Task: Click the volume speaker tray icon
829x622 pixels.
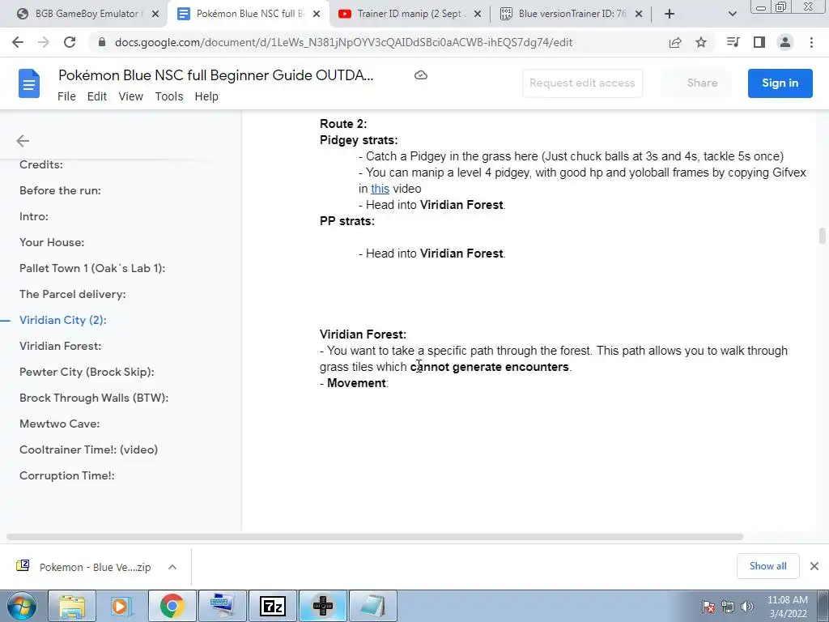Action: 747,607
